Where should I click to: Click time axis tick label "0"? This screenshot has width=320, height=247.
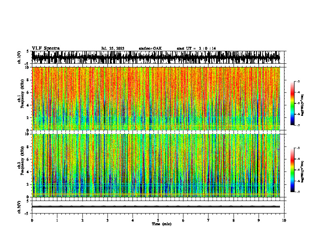[x=32, y=220]
